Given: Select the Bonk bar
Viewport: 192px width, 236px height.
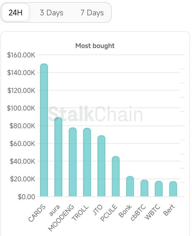Looking at the screenshot, I should (130, 186).
